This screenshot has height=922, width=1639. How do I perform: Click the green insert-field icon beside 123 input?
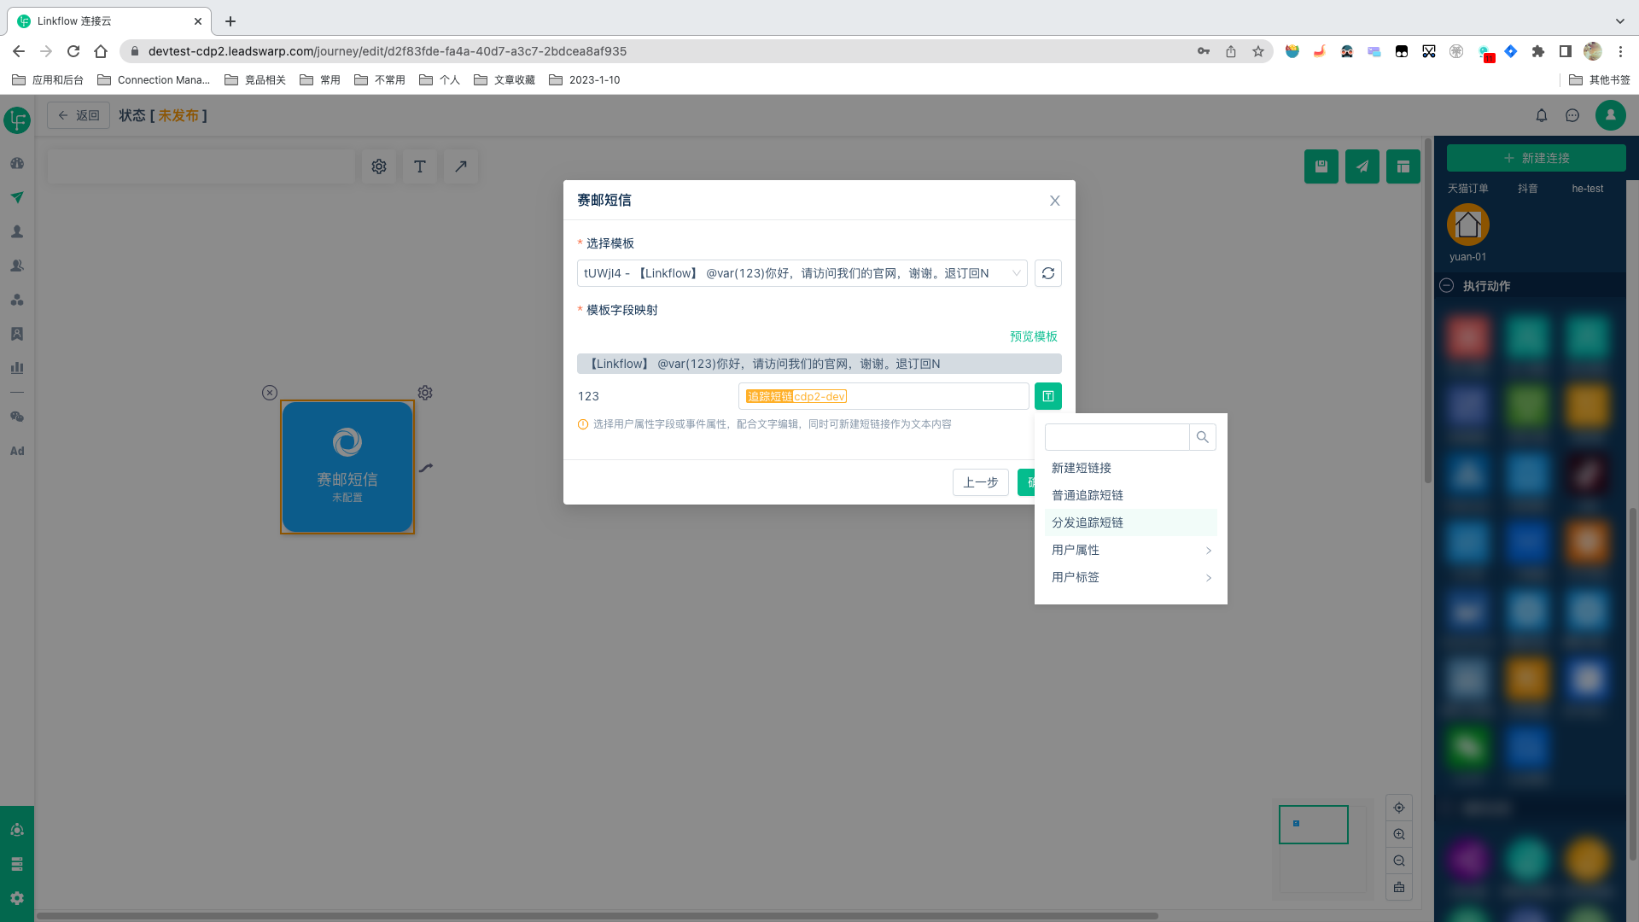point(1048,395)
